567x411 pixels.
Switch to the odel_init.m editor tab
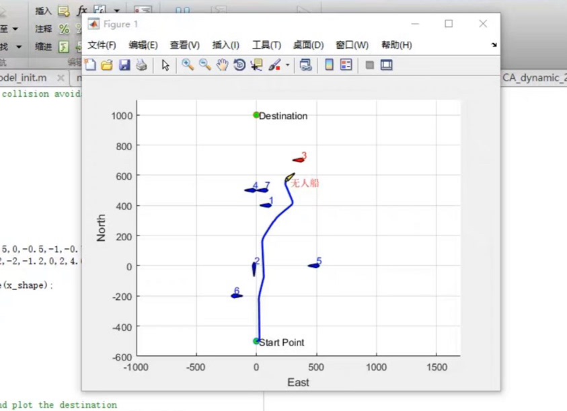pos(23,78)
